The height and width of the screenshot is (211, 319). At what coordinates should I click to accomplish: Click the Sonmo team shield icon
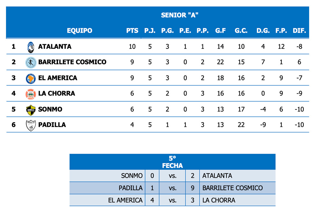pyautogui.click(x=31, y=110)
